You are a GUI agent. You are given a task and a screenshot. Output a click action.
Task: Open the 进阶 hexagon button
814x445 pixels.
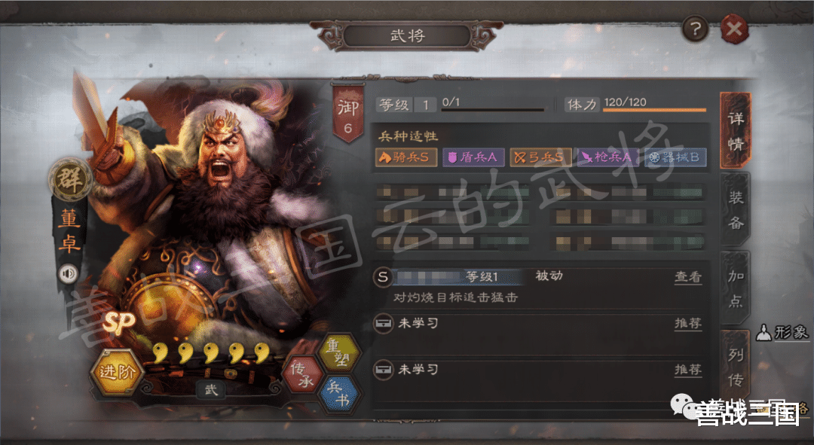point(118,371)
